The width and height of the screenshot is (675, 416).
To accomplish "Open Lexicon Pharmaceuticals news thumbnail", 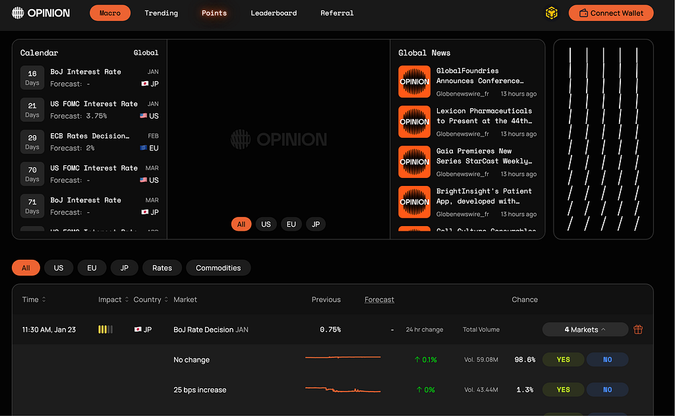I will pyautogui.click(x=414, y=122).
